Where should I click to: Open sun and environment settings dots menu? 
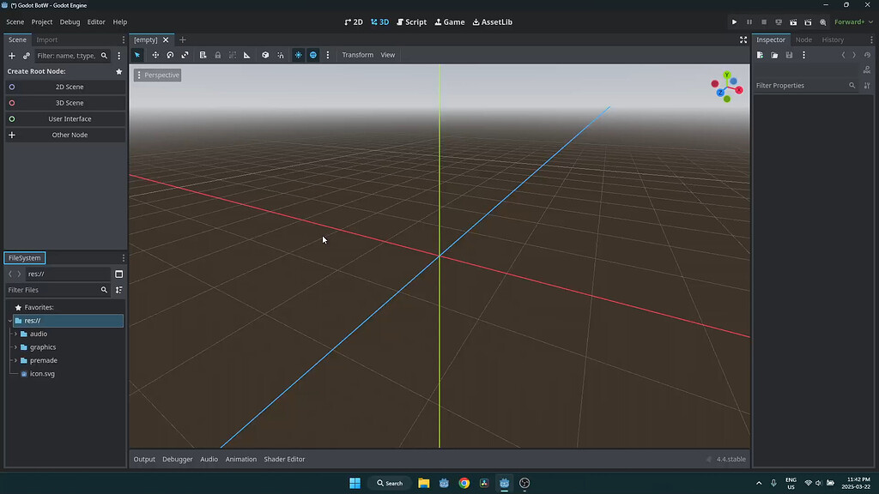[328, 55]
